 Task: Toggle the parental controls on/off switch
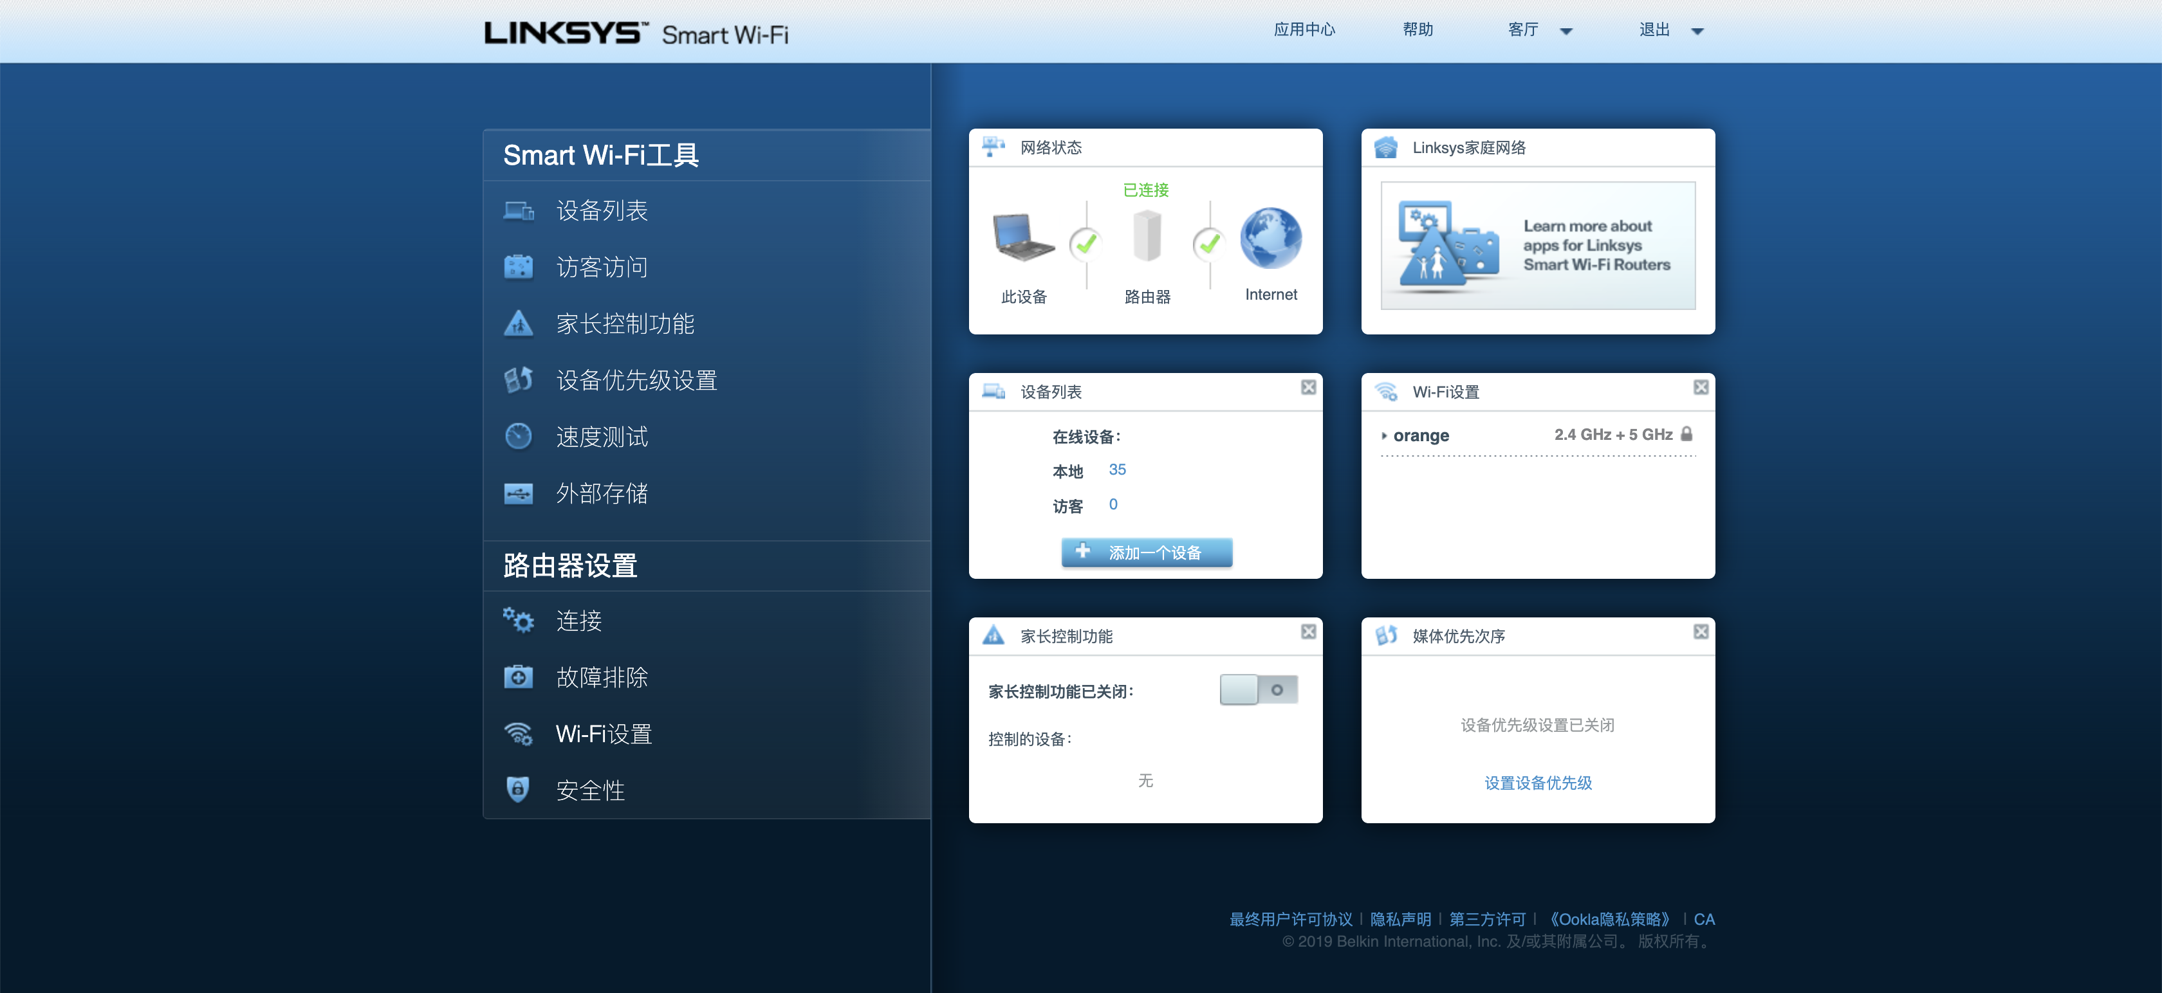tap(1258, 689)
